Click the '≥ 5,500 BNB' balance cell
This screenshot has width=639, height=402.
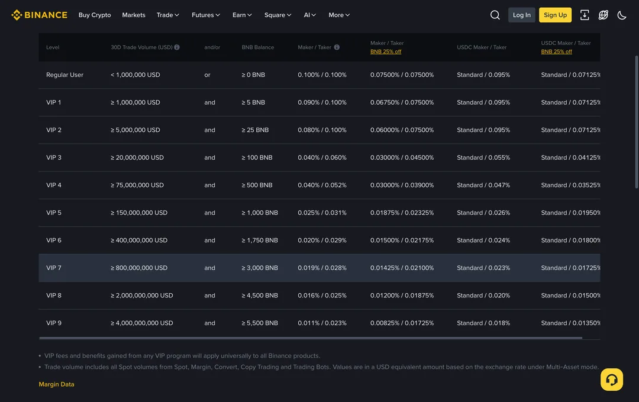(260, 323)
